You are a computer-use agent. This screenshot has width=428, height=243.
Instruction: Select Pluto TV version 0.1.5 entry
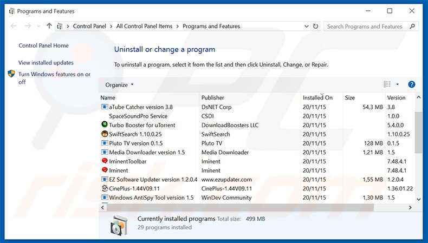click(135, 143)
